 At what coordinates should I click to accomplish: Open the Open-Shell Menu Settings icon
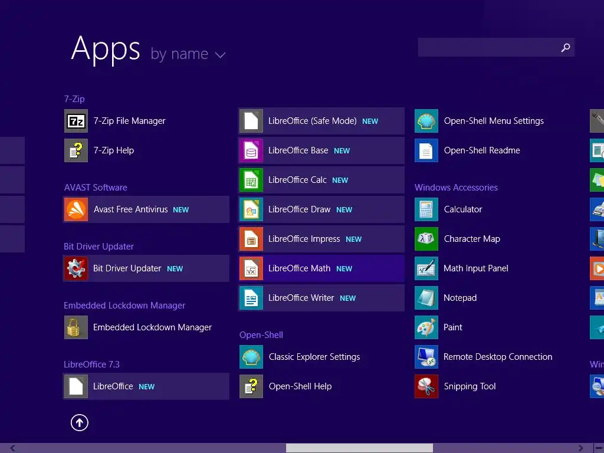[x=426, y=121]
